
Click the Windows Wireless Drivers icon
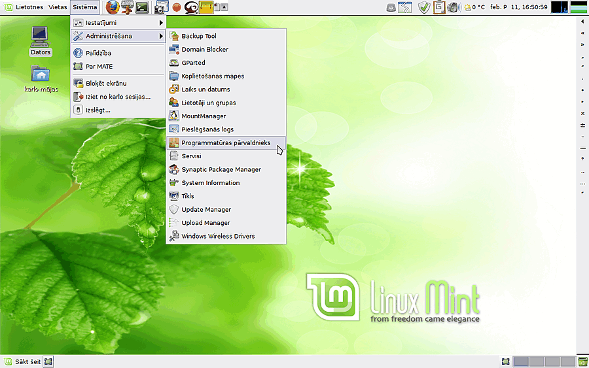pyautogui.click(x=174, y=236)
